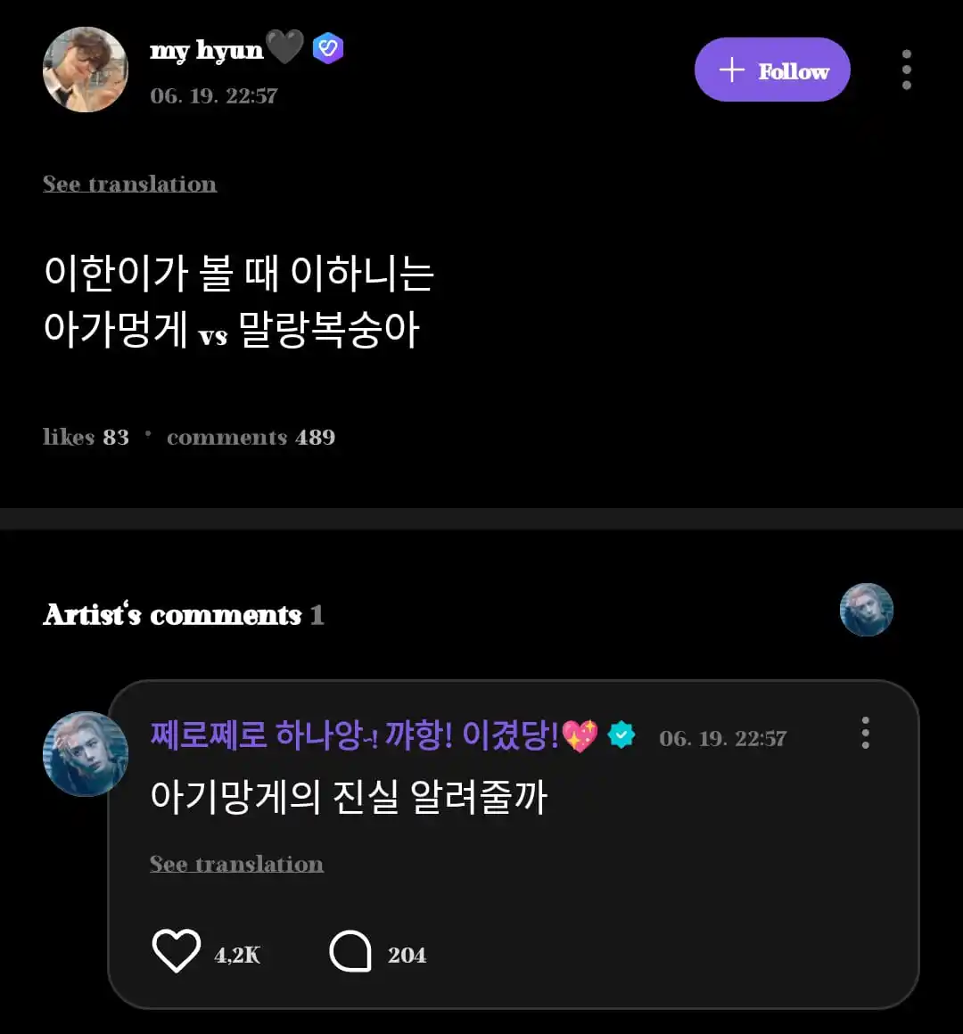
Task: Click See translation in the artist's comment
Action: click(236, 864)
